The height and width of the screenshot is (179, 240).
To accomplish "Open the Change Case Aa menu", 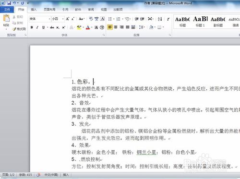I will click(81, 19).
